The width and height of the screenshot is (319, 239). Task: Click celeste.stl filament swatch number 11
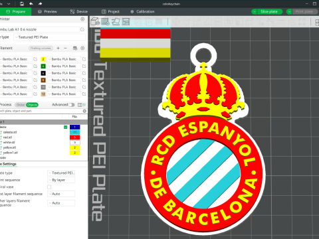75,132
